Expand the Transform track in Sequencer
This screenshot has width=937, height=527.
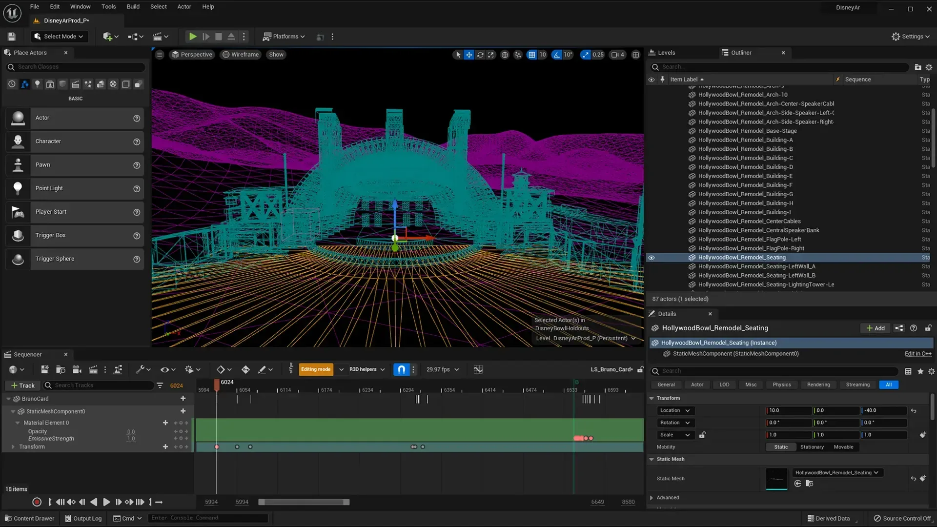(13, 447)
